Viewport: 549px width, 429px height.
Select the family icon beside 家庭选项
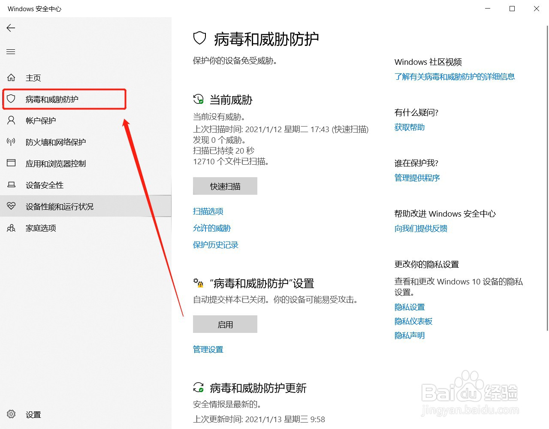pyautogui.click(x=11, y=228)
